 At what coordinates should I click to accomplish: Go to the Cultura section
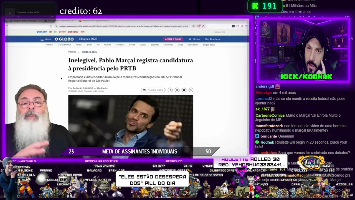pos(143,45)
